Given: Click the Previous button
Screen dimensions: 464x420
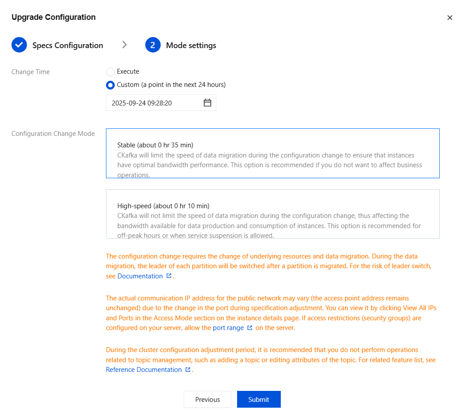Looking at the screenshot, I should click(x=207, y=399).
